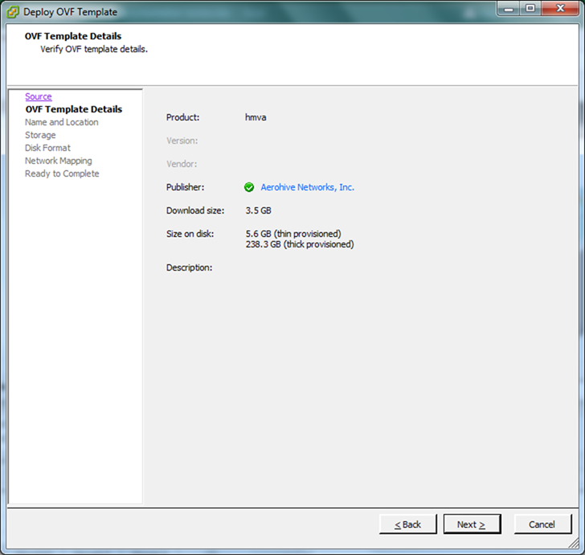585x555 pixels.
Task: Maximize the Deploy OVF Template window
Action: click(x=530, y=9)
